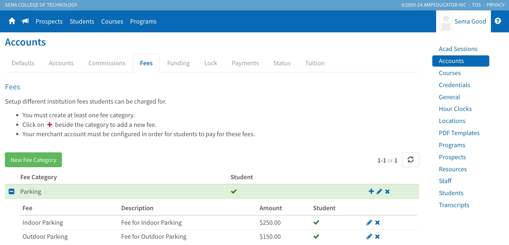Open Staff in the sidebar
The height and width of the screenshot is (245, 509).
click(445, 181)
